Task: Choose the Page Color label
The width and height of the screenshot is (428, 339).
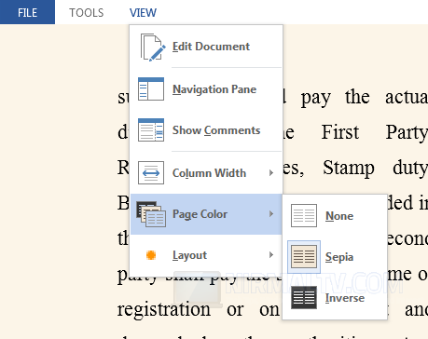Action: click(x=200, y=214)
